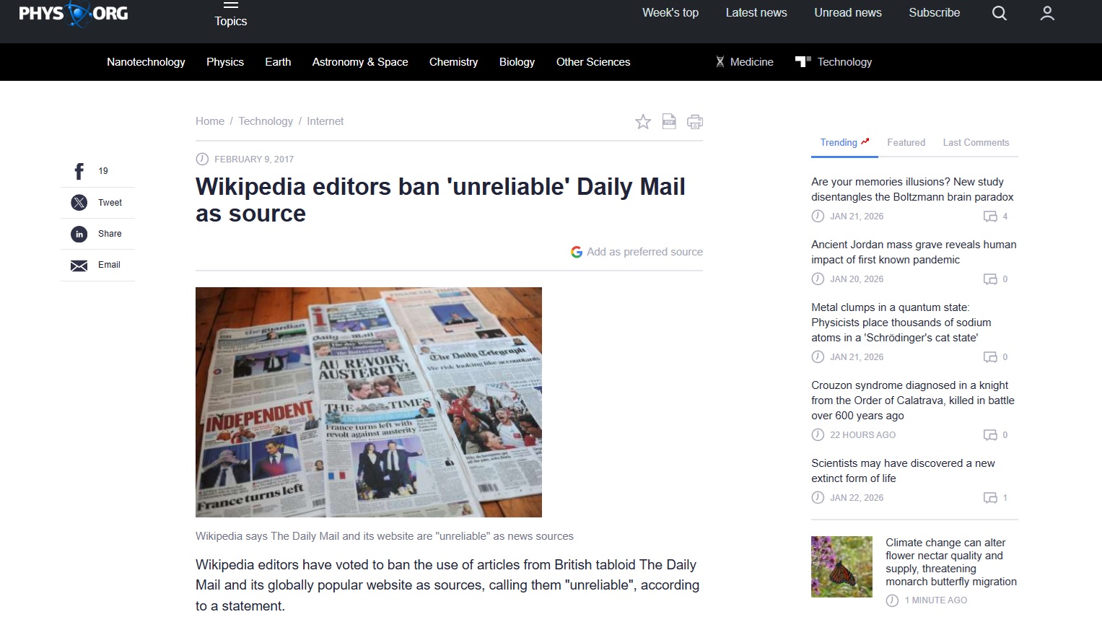This screenshot has width=1102, height=617.
Task: Switch to the Featured tab
Action: [906, 143]
